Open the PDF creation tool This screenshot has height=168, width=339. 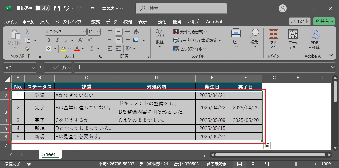[314, 39]
